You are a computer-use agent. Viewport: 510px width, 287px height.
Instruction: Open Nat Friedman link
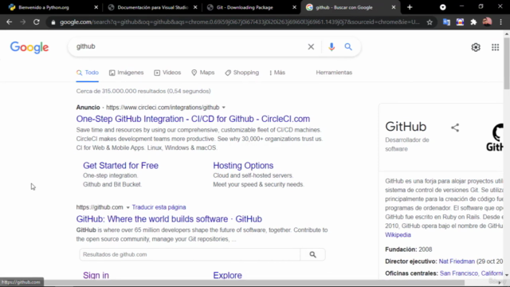pyautogui.click(x=457, y=261)
